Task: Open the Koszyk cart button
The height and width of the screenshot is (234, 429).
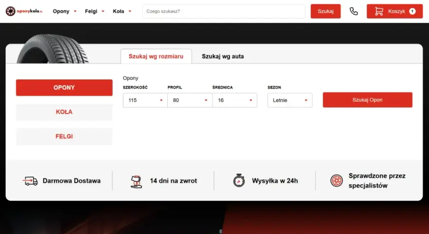Action: coord(394,11)
